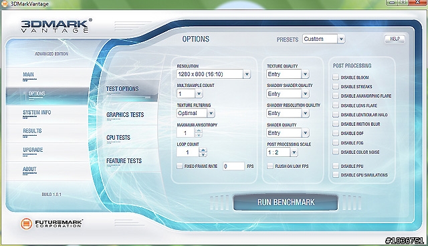
Task: Tick Disable Lens Flare box
Action: (336, 105)
